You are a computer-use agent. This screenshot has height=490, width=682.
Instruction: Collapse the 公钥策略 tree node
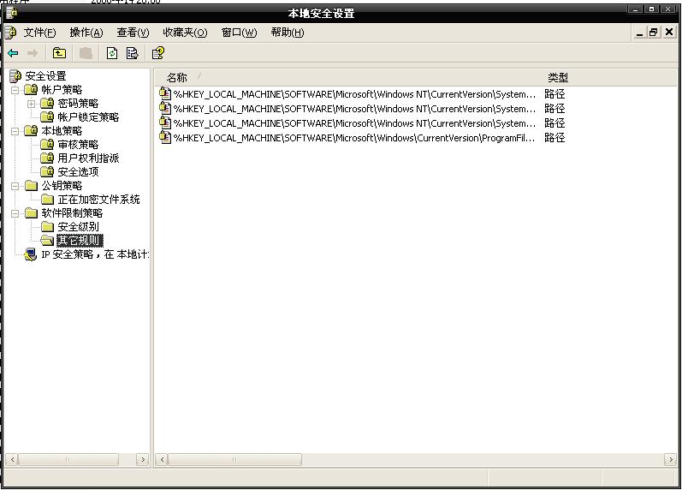(x=15, y=186)
